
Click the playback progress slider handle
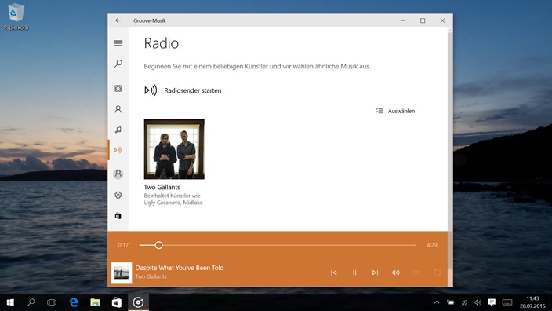(x=158, y=245)
